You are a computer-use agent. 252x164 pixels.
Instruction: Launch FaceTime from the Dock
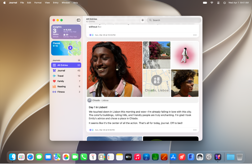[x=75, y=157]
